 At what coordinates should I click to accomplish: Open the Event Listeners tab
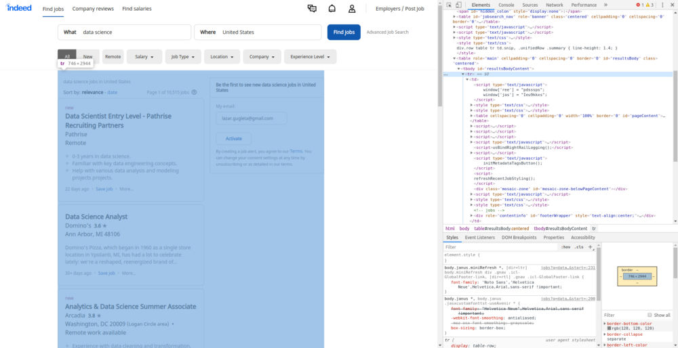point(479,238)
